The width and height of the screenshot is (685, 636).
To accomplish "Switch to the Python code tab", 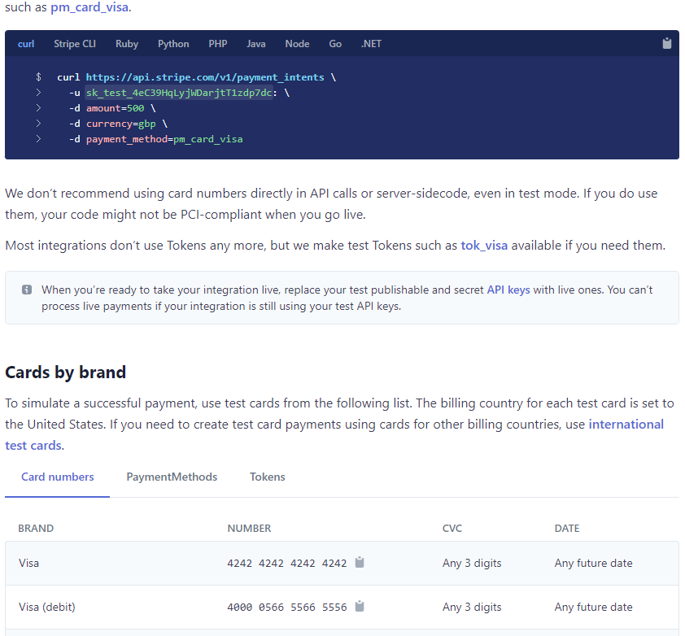I will click(173, 44).
